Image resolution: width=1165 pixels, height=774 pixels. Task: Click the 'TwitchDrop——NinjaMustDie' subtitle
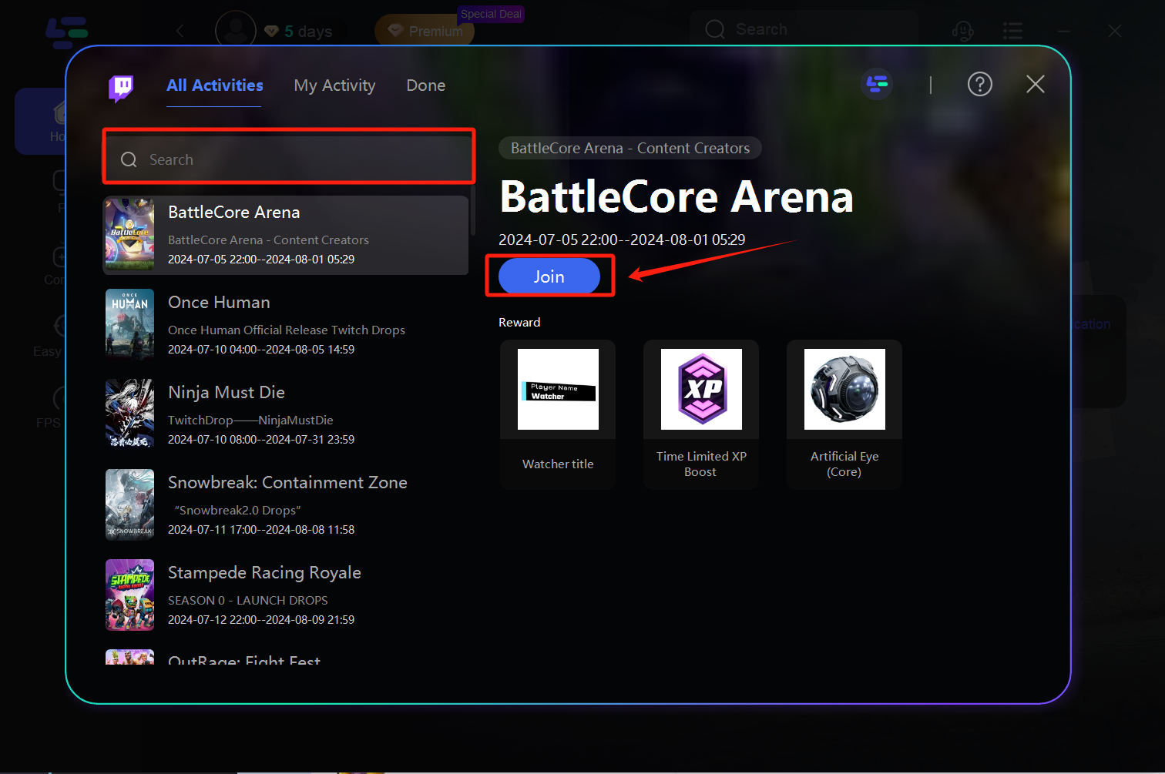[250, 420]
